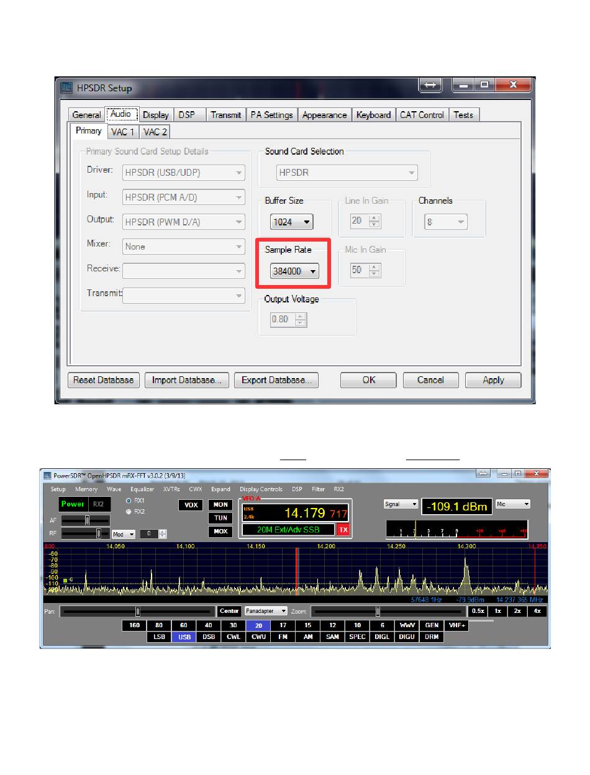The height and width of the screenshot is (775, 590).
Task: Switch to the VAC 2 sub-tab
Action: click(x=155, y=132)
